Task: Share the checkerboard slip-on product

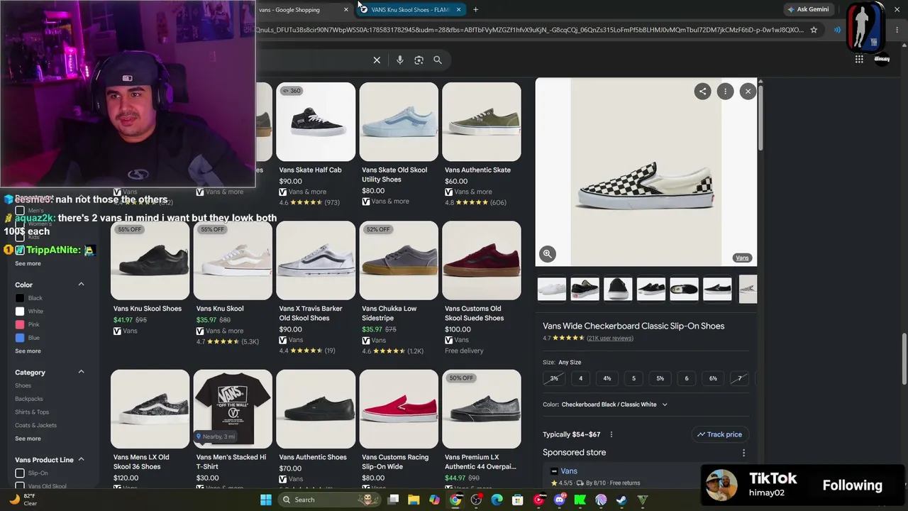Action: point(702,91)
